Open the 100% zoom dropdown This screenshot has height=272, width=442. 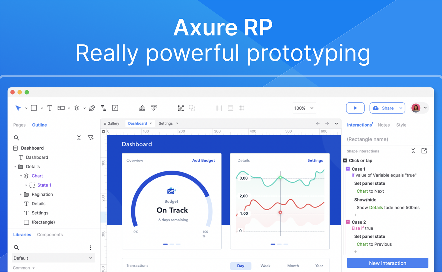304,108
